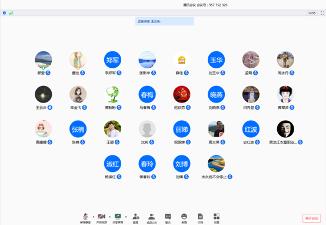Viewport: 326px width, 225px height.
Task: Click the blue security shield icon
Action: point(4,13)
